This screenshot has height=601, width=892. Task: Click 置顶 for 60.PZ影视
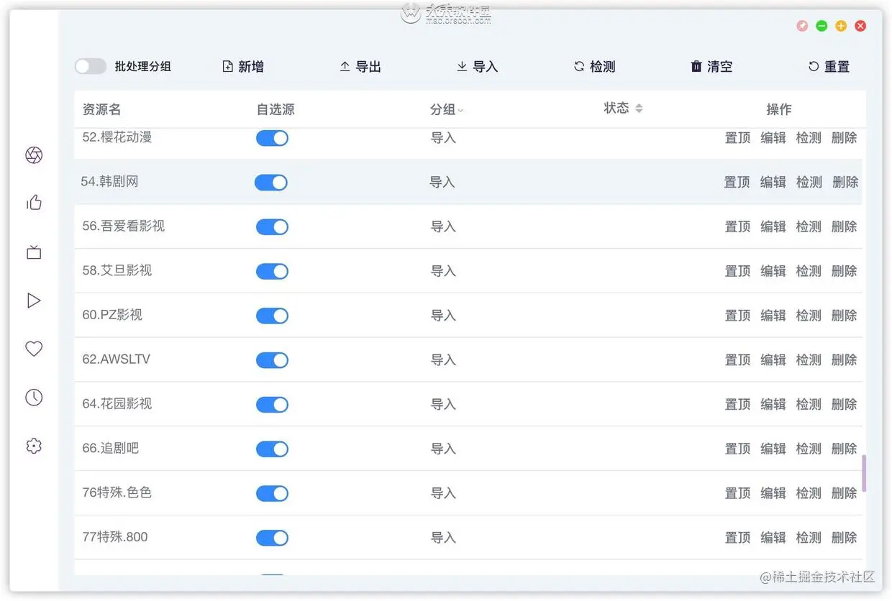[x=737, y=316]
